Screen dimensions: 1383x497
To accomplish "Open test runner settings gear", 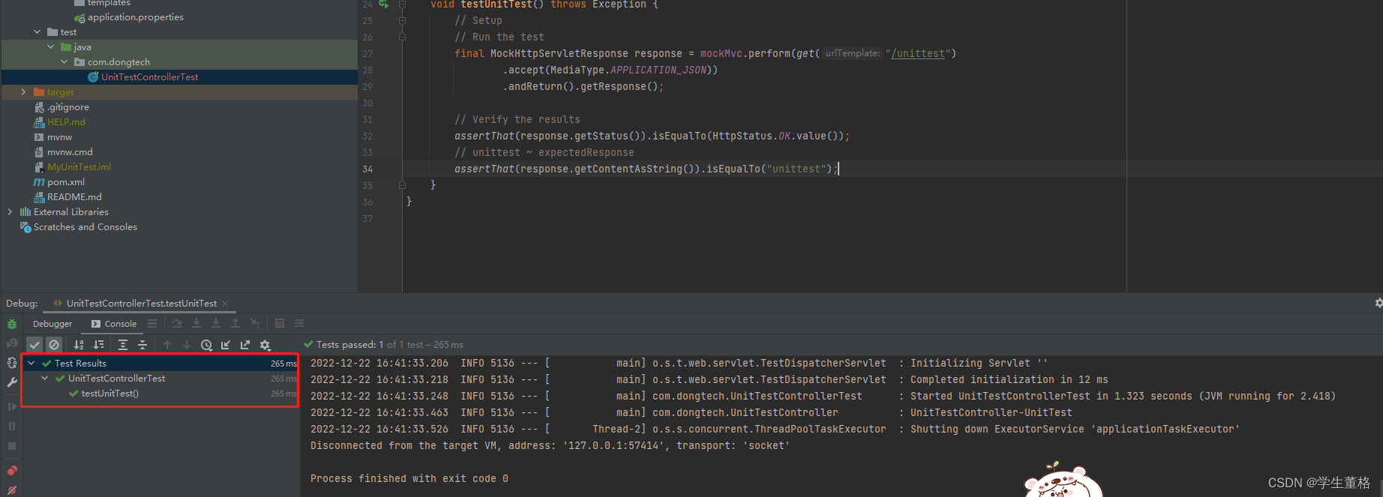I will 265,345.
